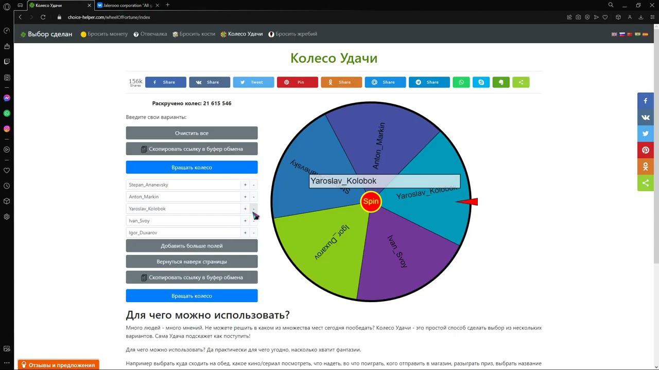
Task: Remove the Igor_Duxarov row with minus
Action: point(254,233)
